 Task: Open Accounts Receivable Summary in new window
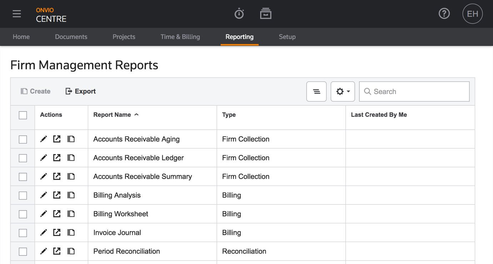[57, 176]
